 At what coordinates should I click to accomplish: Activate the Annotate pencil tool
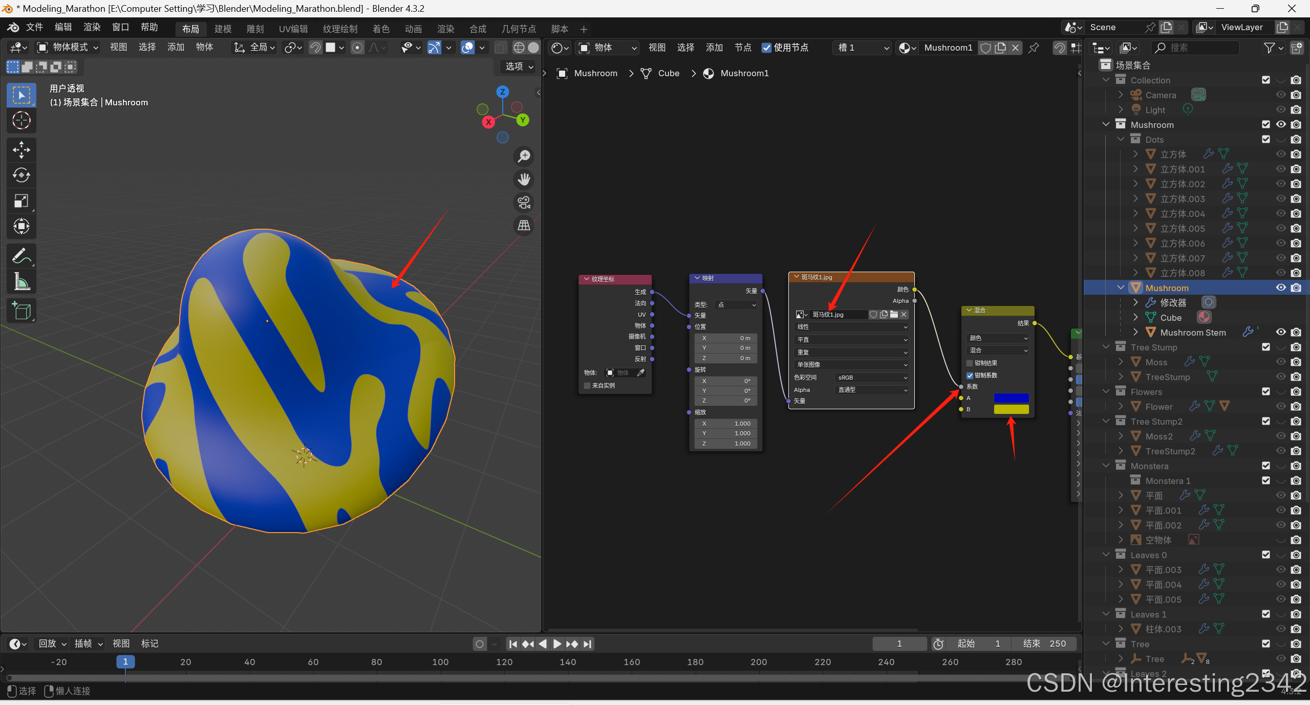tap(21, 255)
